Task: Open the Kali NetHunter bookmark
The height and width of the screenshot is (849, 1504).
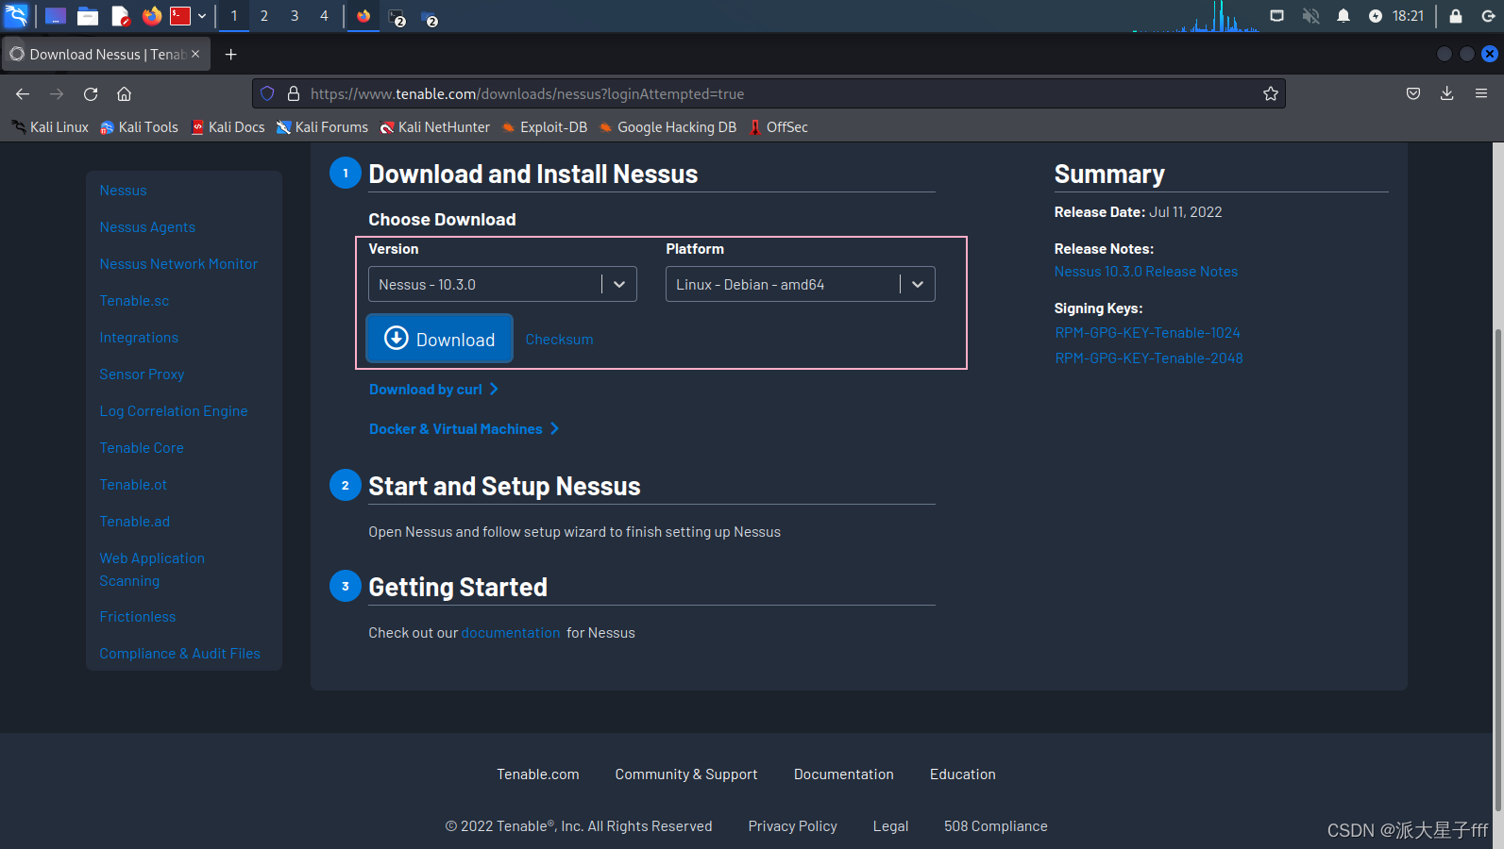Action: tap(434, 127)
